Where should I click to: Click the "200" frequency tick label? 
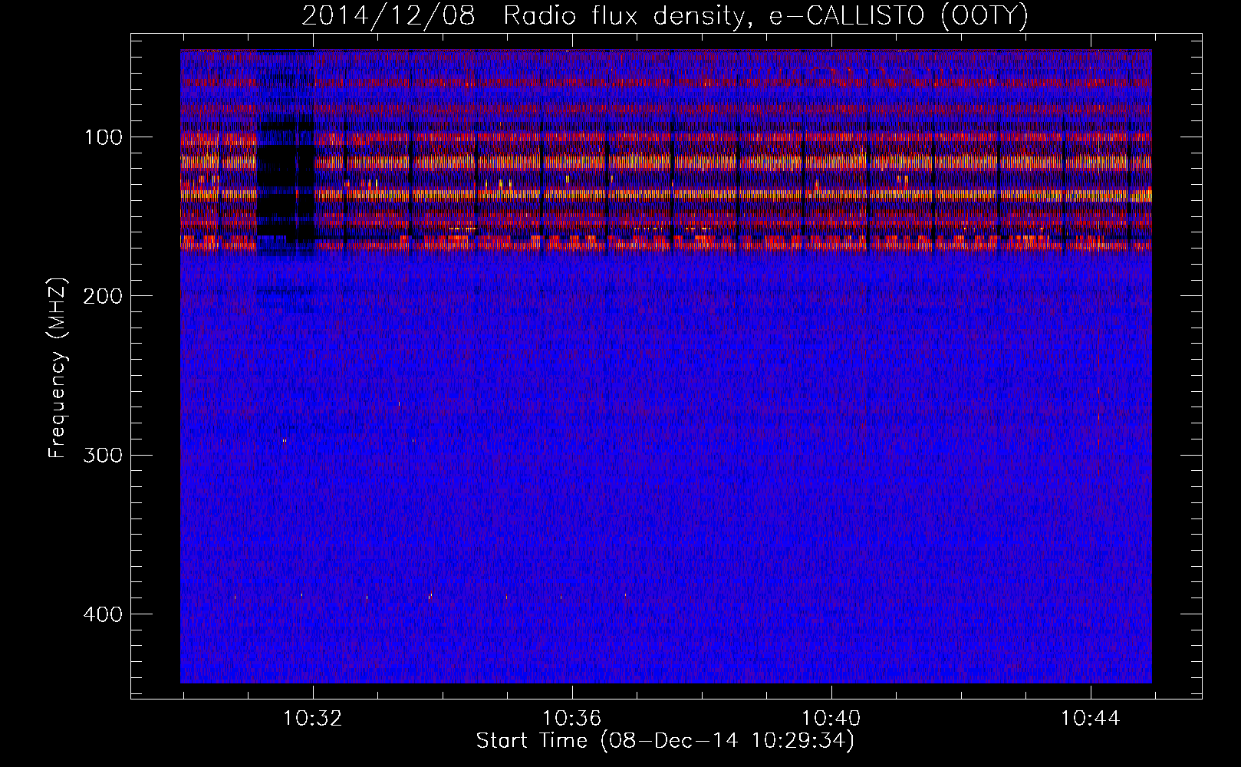[104, 296]
